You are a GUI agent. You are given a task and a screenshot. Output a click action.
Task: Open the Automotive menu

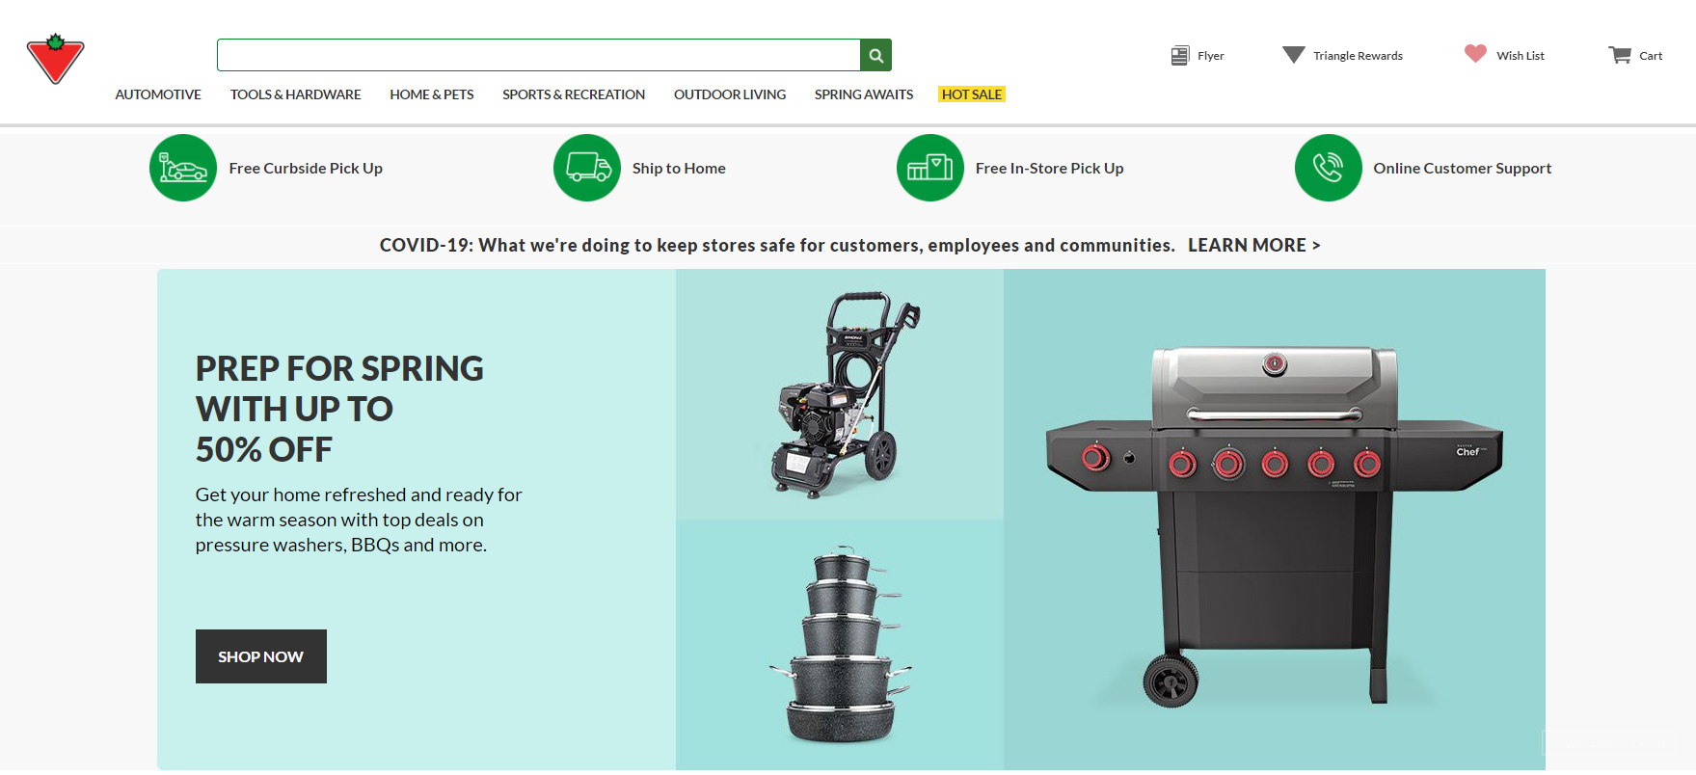(158, 94)
